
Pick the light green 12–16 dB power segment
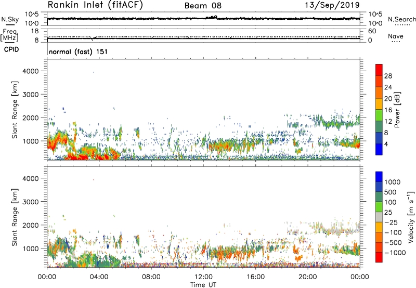(379, 115)
